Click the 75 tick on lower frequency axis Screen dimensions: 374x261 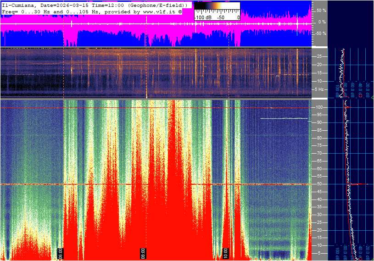[319, 145]
